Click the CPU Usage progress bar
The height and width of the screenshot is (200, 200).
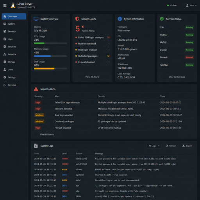tap(50, 43)
